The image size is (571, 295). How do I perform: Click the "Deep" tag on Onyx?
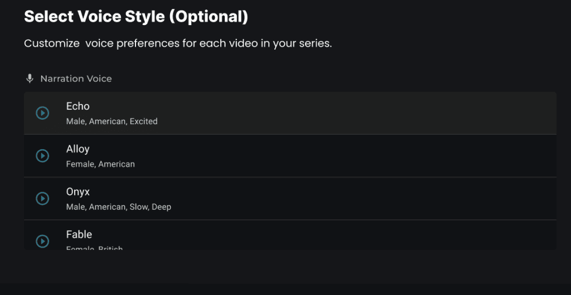coord(161,207)
